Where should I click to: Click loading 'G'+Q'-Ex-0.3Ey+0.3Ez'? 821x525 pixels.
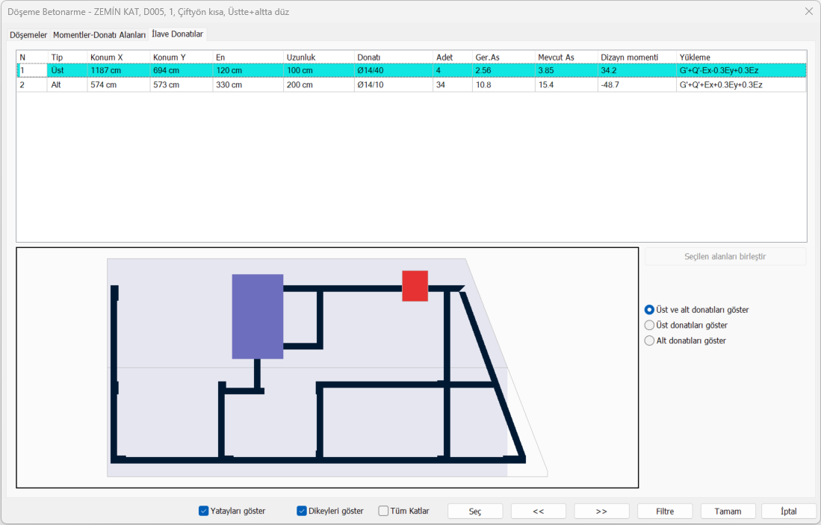tap(741, 70)
